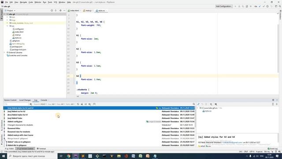
Task: Hide the Project panel with minimize icon
Action: click(64, 11)
